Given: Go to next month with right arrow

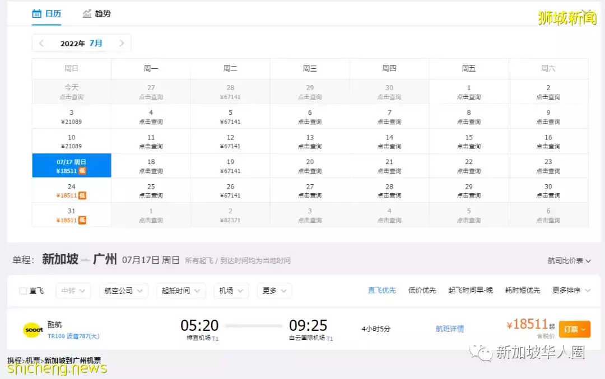Looking at the screenshot, I should point(122,43).
